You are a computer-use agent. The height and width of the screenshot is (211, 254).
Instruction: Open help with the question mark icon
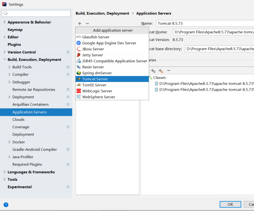tap(6, 205)
